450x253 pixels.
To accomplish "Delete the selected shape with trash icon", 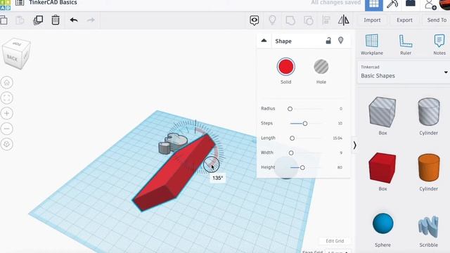I will (56, 20).
